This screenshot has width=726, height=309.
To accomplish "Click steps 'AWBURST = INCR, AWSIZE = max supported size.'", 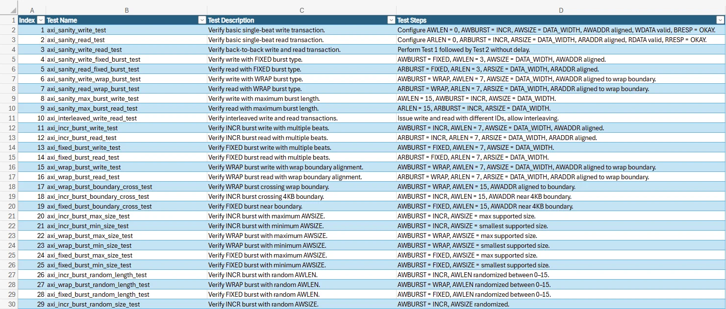I will click(466, 216).
